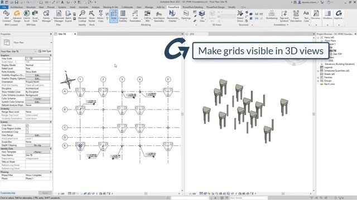Close the Site TB view tab
Viewport: 357px width, 200px height.
coord(75,34)
